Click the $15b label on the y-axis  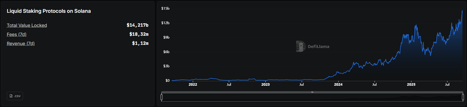tap(165, 9)
